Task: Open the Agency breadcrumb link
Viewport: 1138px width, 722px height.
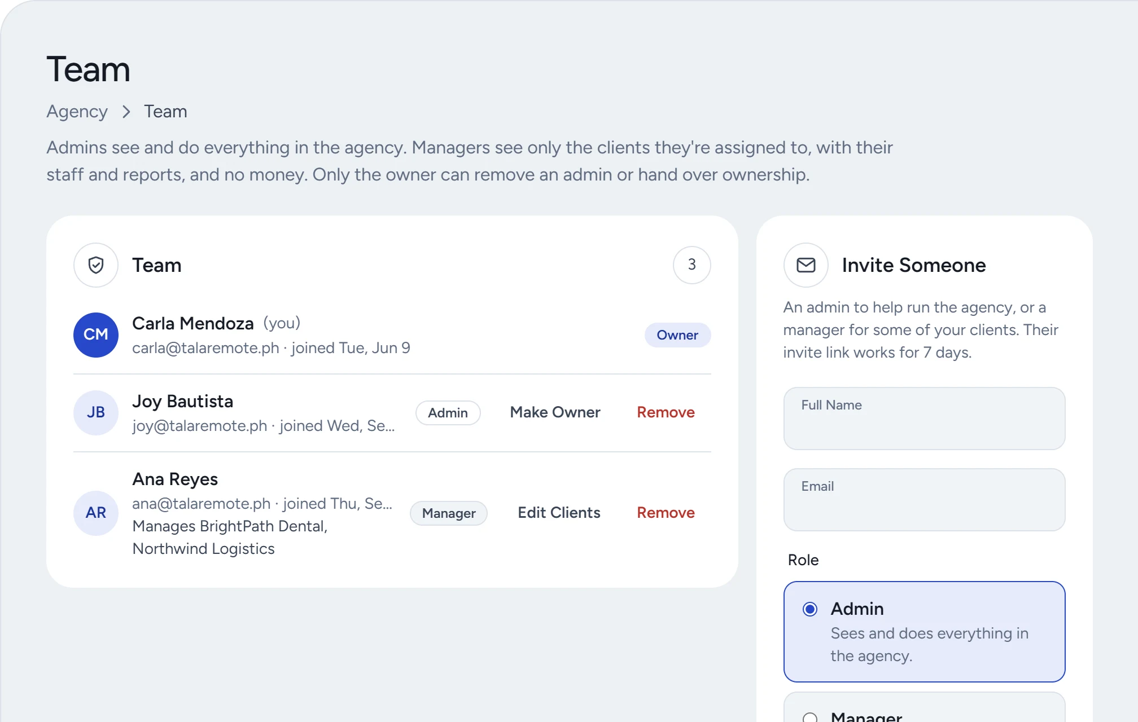Action: (77, 112)
